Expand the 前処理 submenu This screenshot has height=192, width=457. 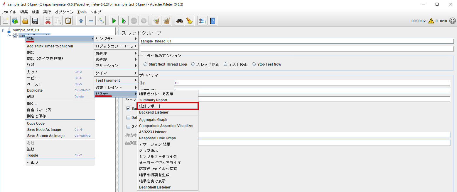pos(116,54)
